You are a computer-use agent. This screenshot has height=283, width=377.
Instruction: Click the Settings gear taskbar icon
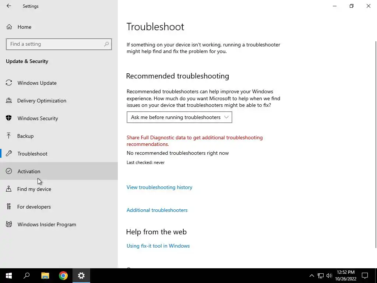(x=81, y=276)
